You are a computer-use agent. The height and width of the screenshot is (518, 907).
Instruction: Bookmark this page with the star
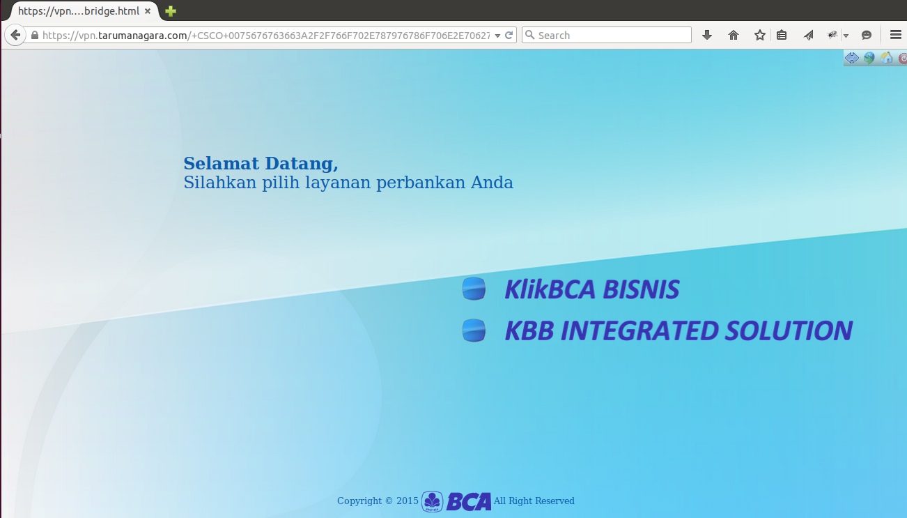[x=760, y=35]
